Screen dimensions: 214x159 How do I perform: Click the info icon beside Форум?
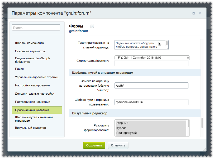[x=92, y=26]
